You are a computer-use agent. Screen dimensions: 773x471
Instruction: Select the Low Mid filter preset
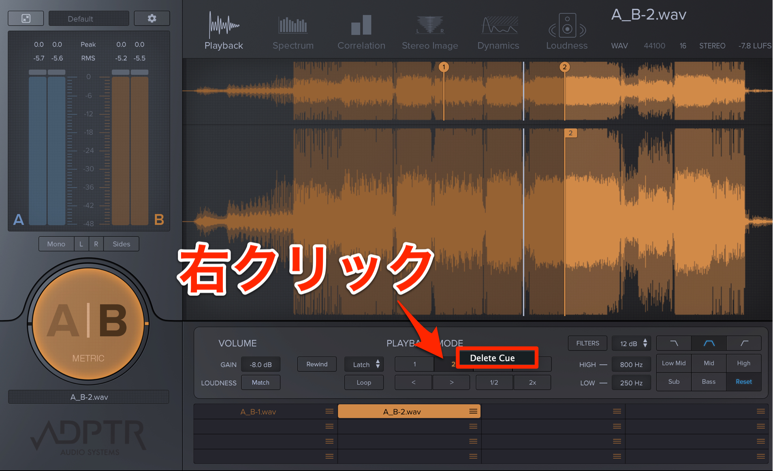pos(674,363)
